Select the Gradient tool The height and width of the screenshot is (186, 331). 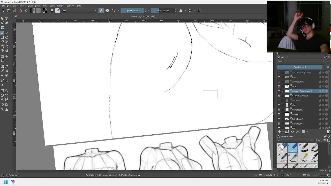2,66
